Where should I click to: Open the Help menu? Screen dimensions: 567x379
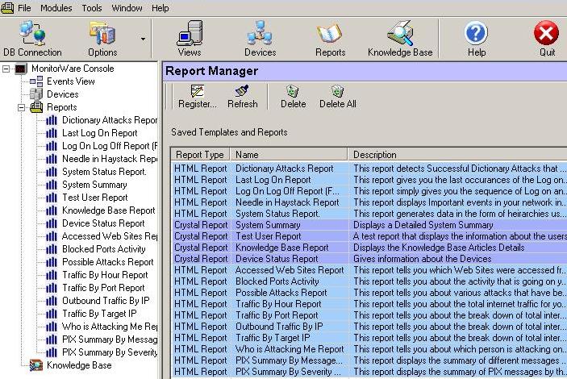[x=160, y=8]
